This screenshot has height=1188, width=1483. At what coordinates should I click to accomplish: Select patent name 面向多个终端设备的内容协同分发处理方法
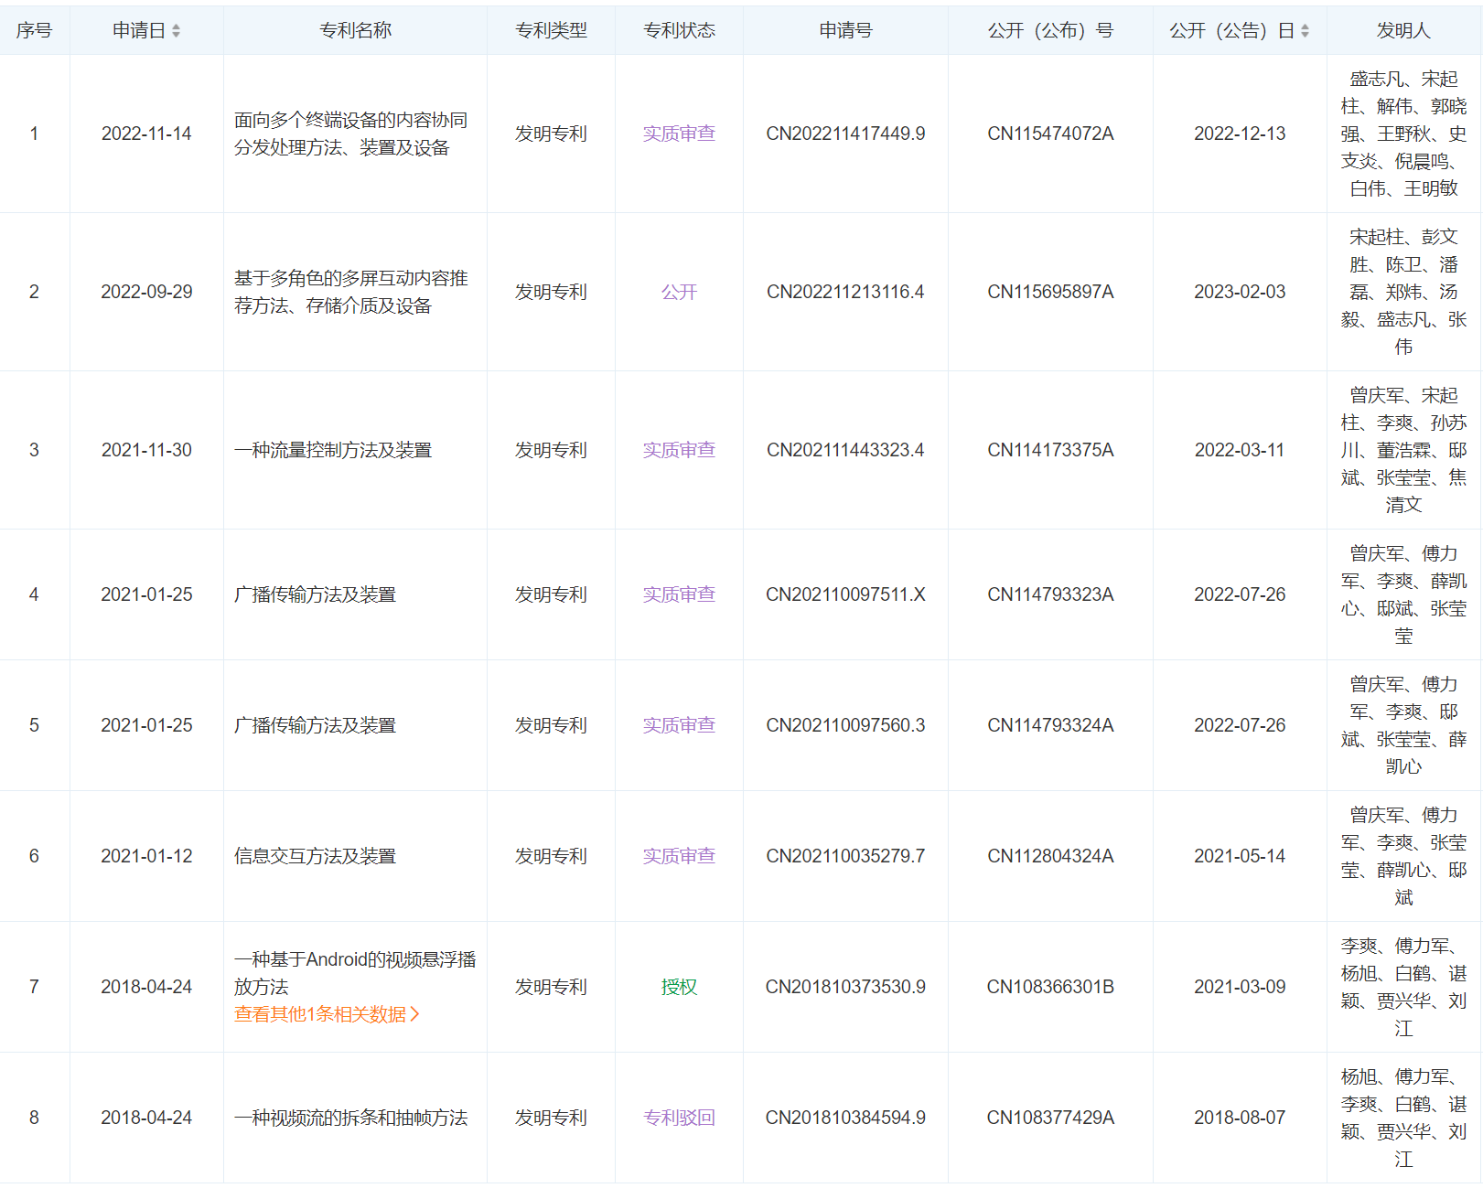[x=351, y=134]
